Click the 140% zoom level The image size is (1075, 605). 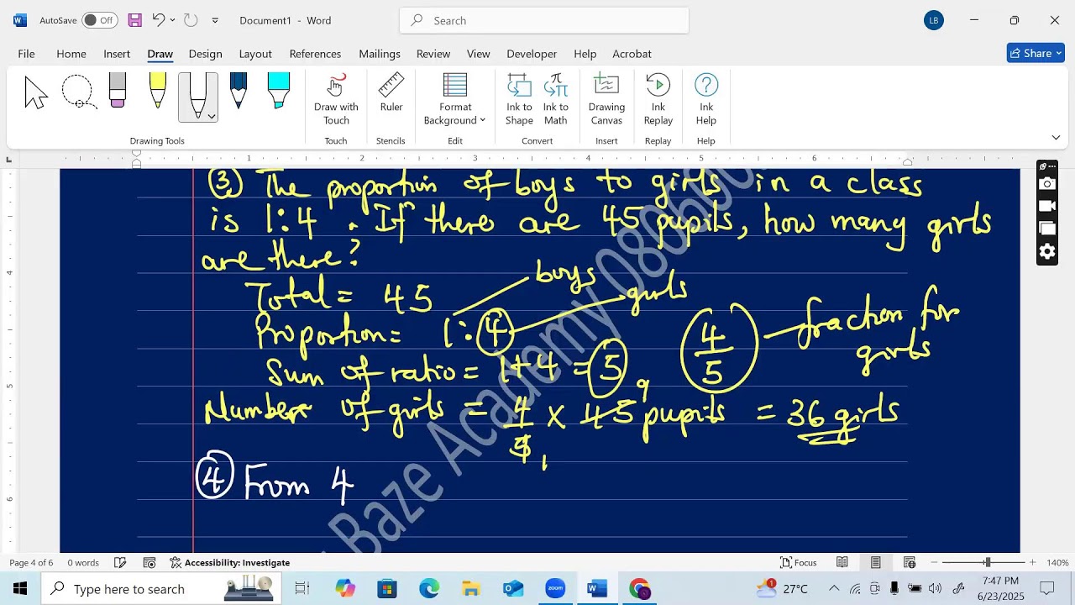1057,562
